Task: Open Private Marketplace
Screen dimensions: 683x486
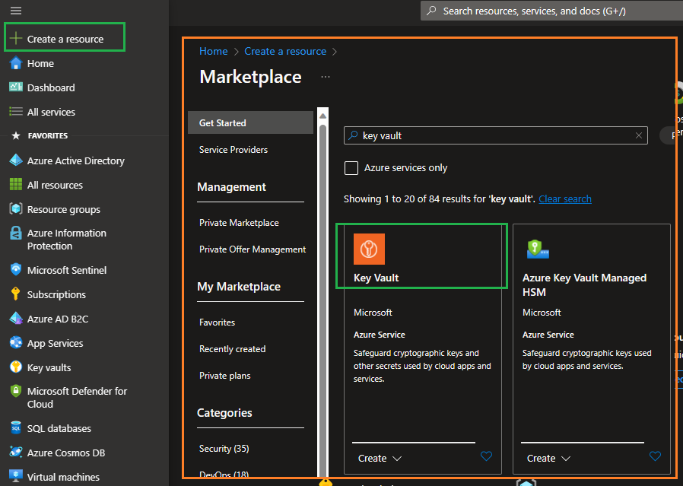Action: [239, 223]
